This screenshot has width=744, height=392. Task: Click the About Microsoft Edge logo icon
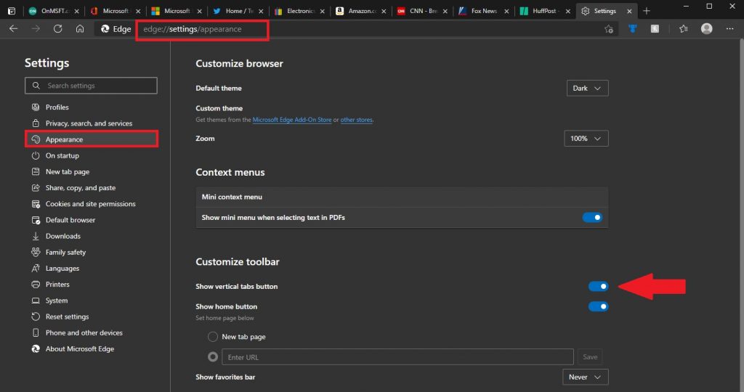pyautogui.click(x=36, y=349)
